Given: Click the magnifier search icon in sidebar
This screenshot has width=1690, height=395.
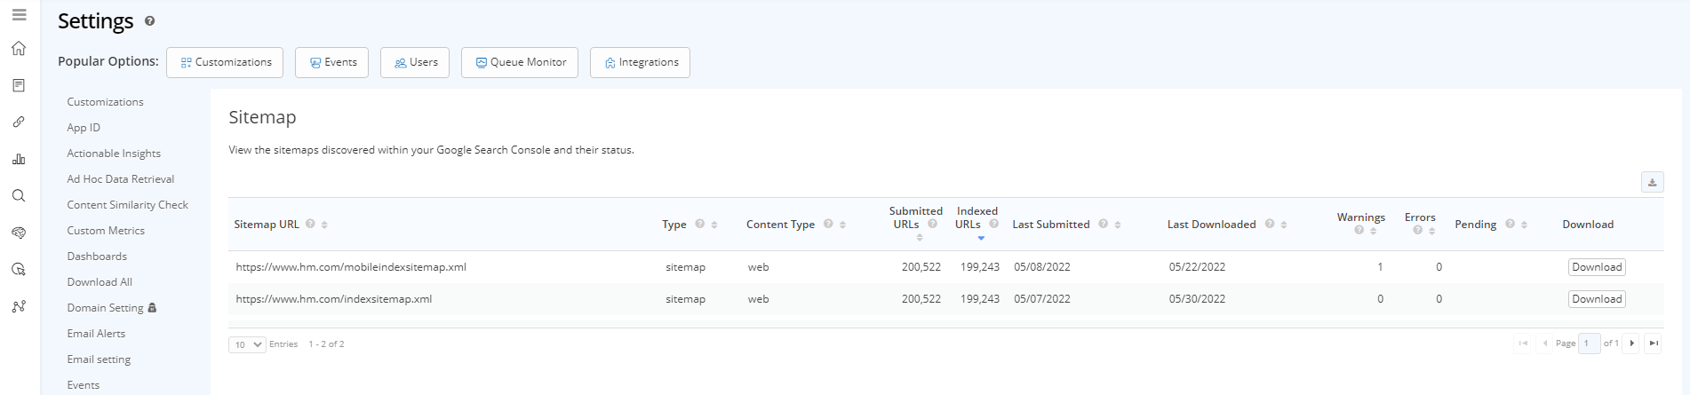Looking at the screenshot, I should (19, 196).
